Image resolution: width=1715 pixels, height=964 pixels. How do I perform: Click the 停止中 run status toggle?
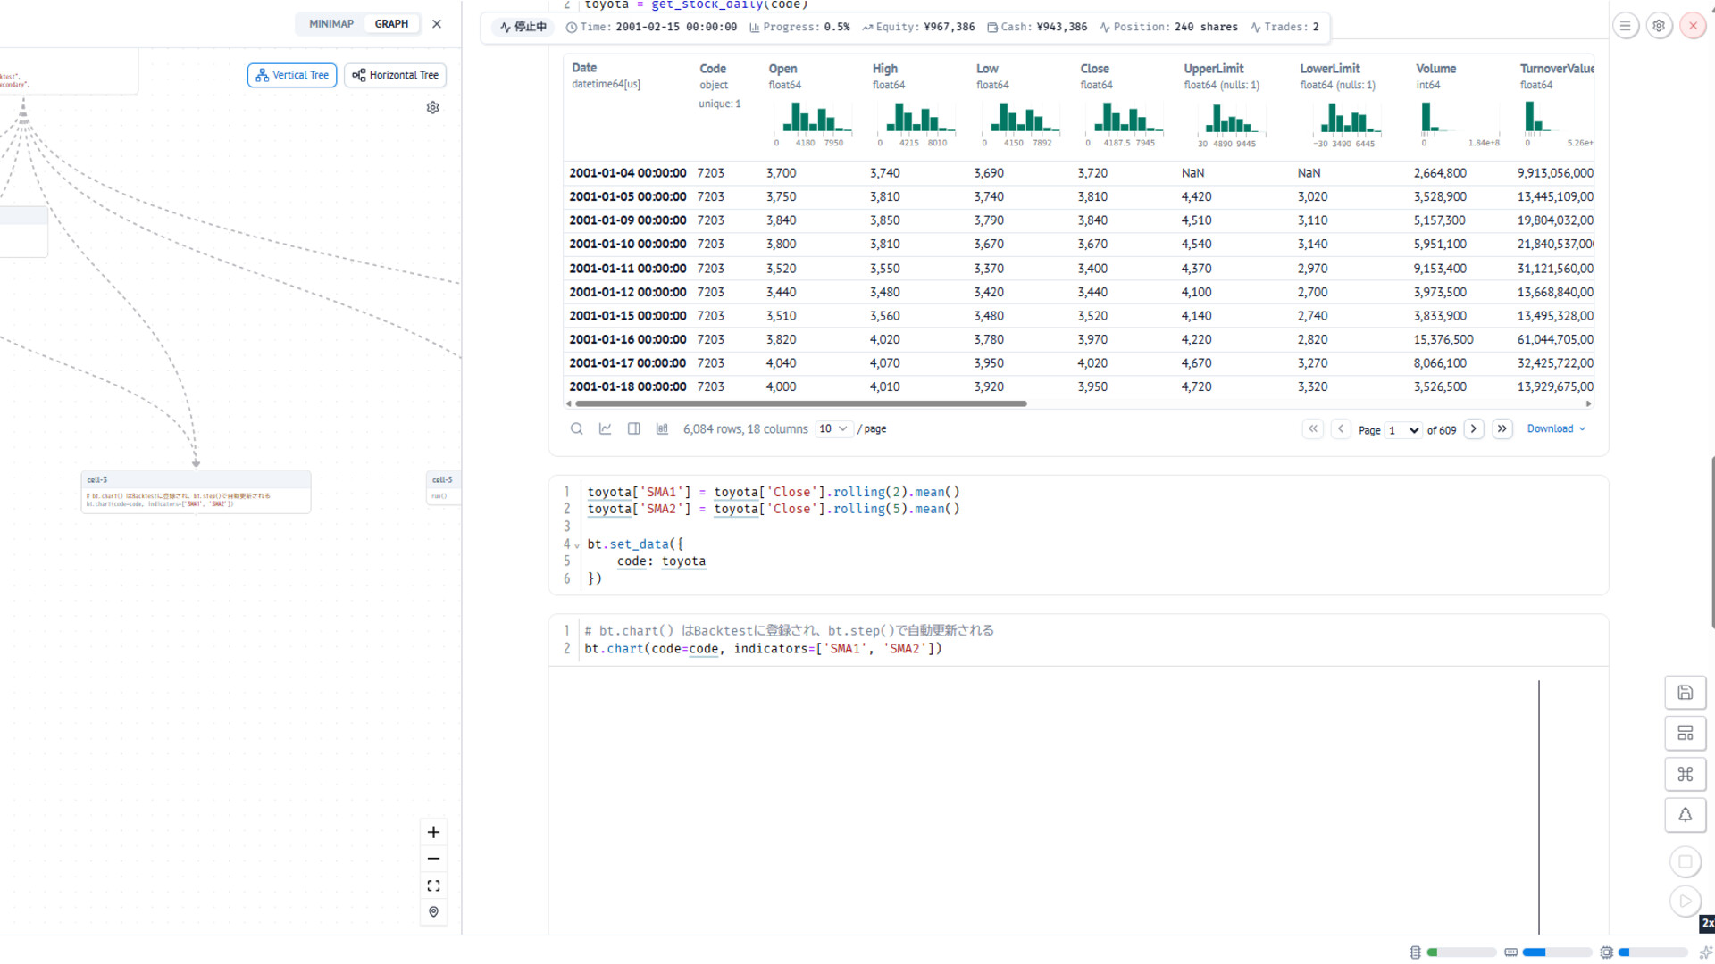tap(523, 27)
